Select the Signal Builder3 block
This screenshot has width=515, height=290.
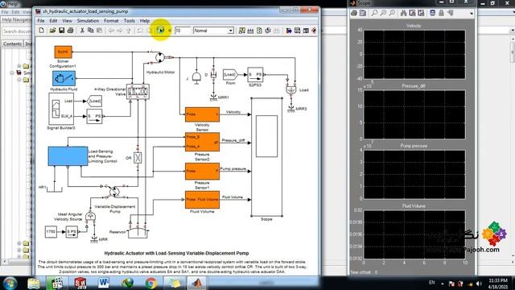61,109
